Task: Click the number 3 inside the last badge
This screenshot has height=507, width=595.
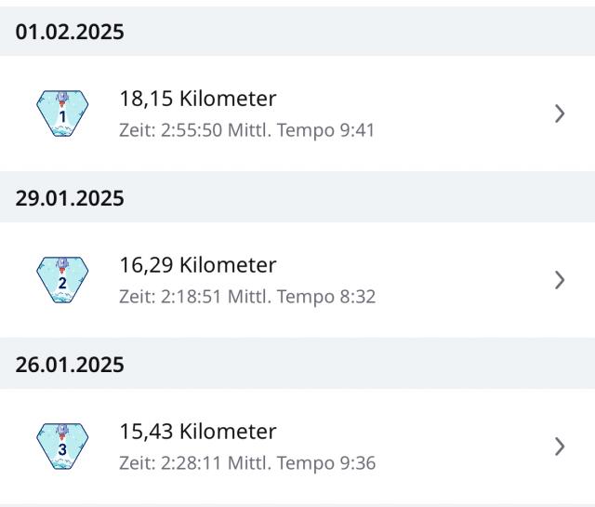Action: 62,450
